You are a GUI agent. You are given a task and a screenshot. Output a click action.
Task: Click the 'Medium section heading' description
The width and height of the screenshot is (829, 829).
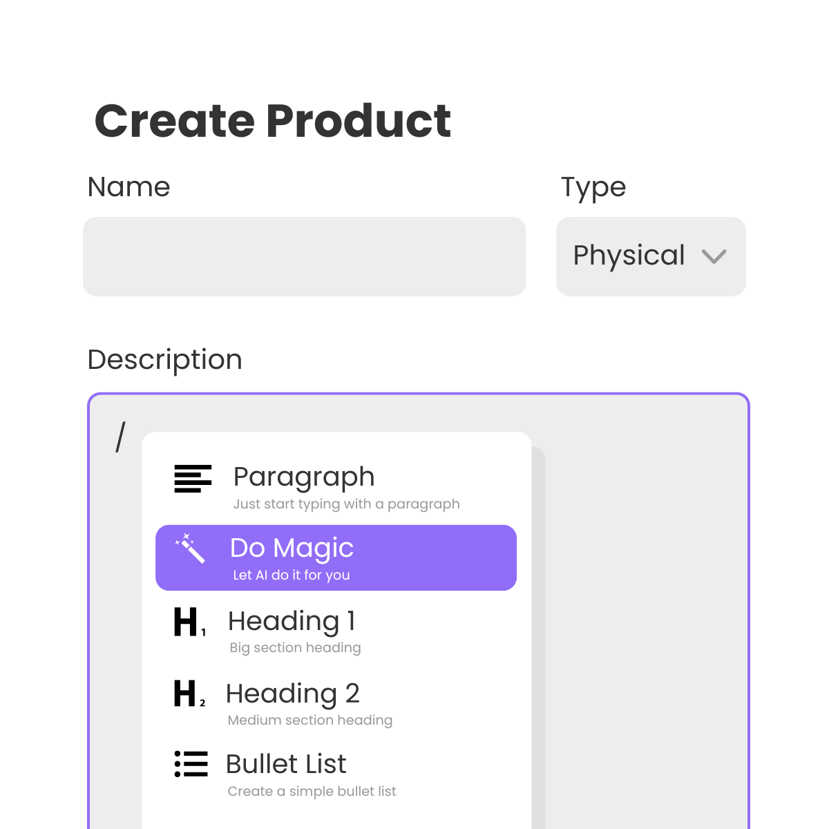click(x=309, y=721)
